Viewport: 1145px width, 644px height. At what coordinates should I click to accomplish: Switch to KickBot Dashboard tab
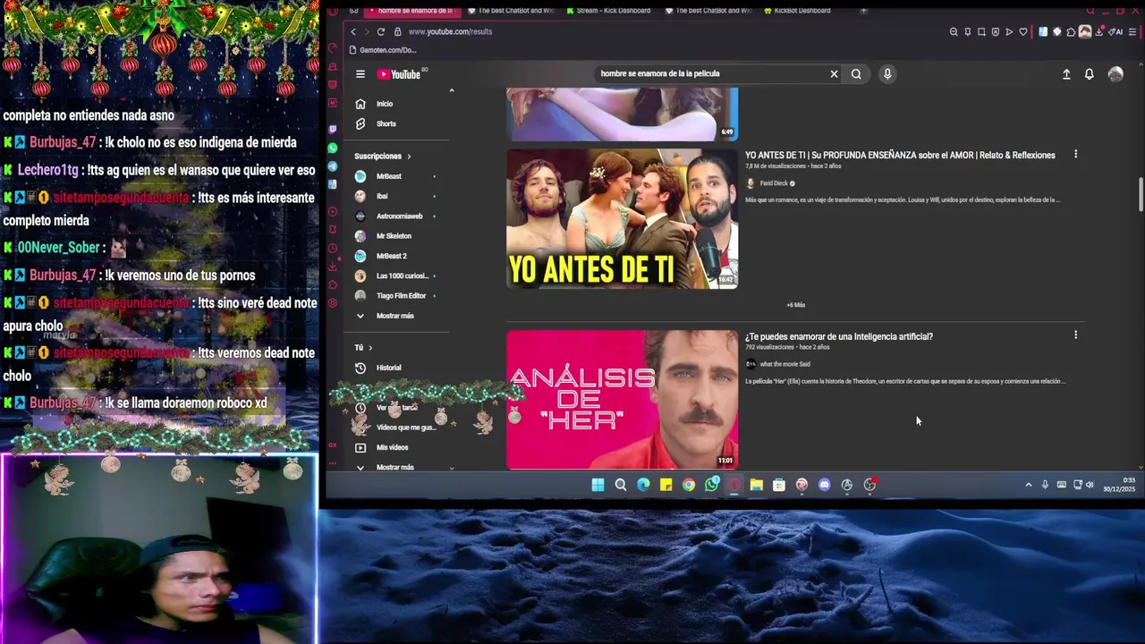point(796,11)
